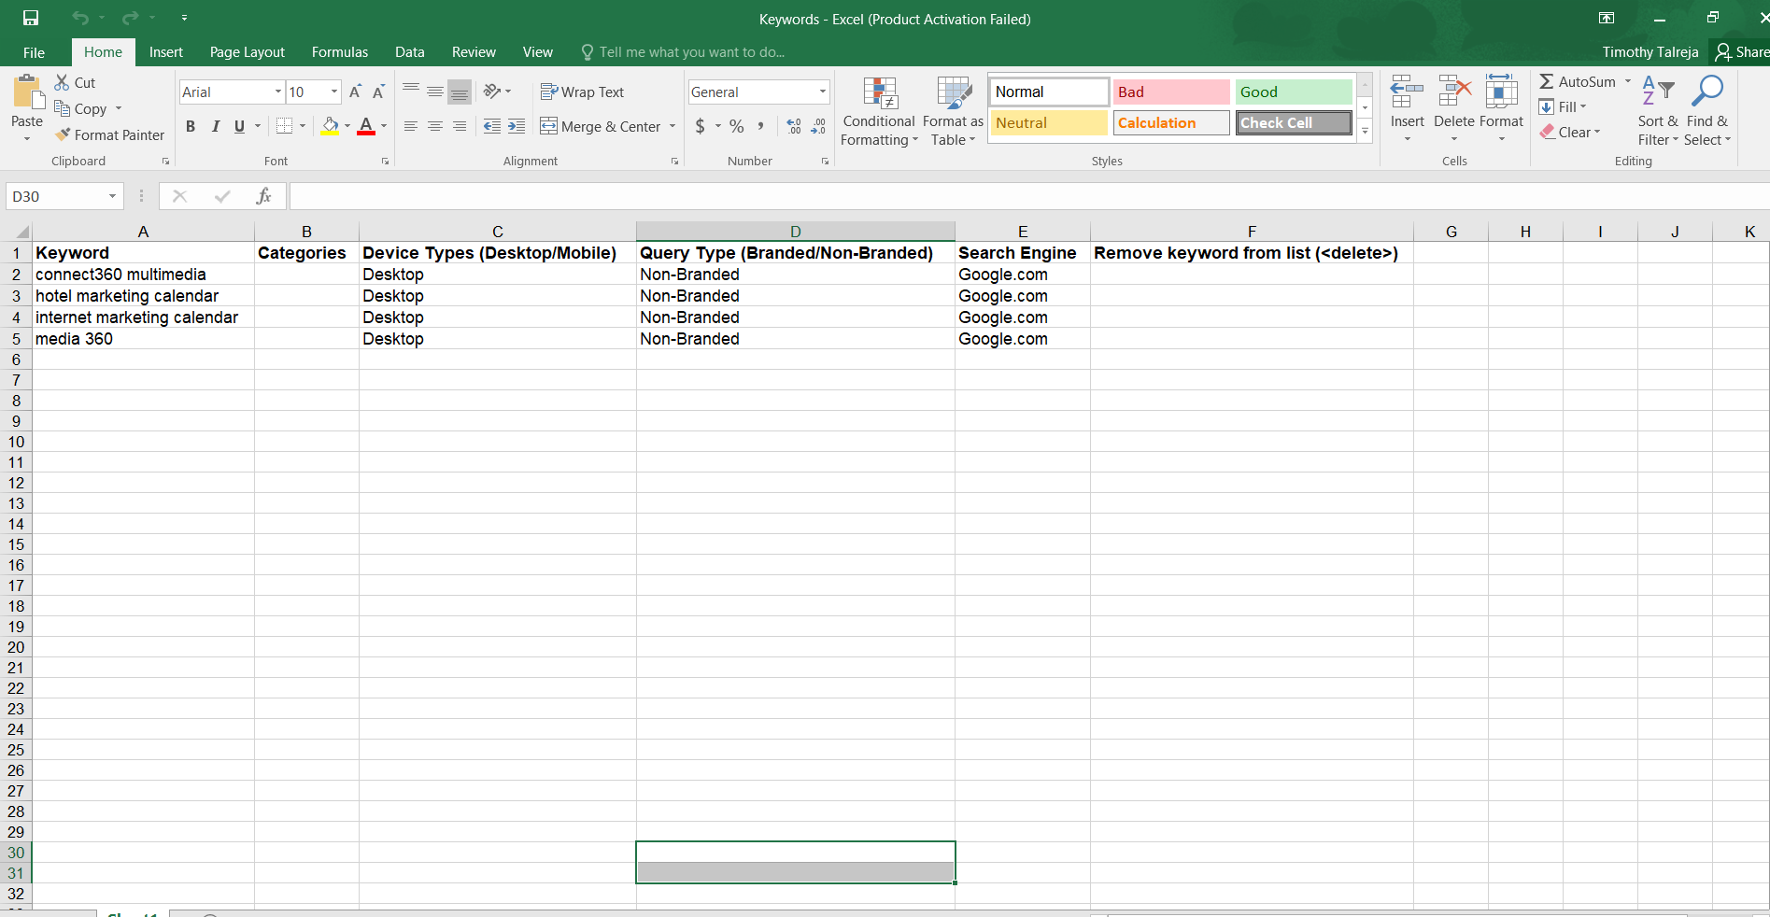
Task: Toggle Bold formatting
Action: pyautogui.click(x=191, y=126)
